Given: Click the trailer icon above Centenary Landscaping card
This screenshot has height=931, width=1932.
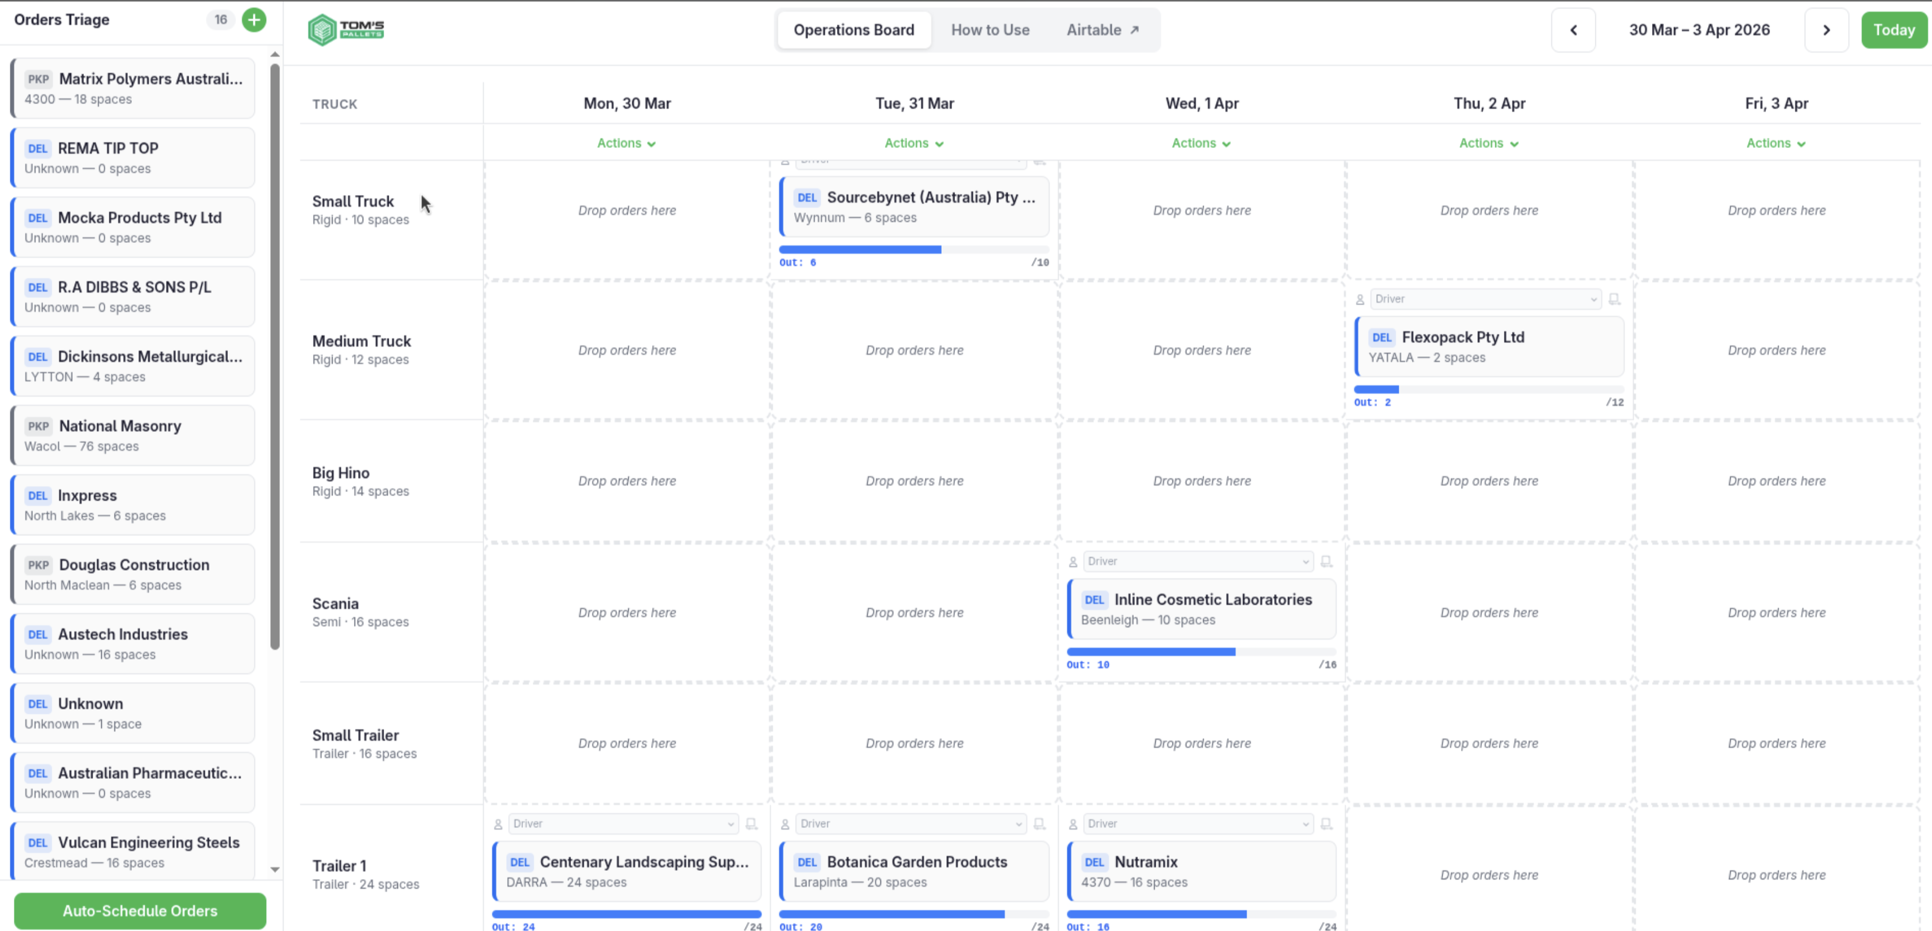Looking at the screenshot, I should click(751, 824).
